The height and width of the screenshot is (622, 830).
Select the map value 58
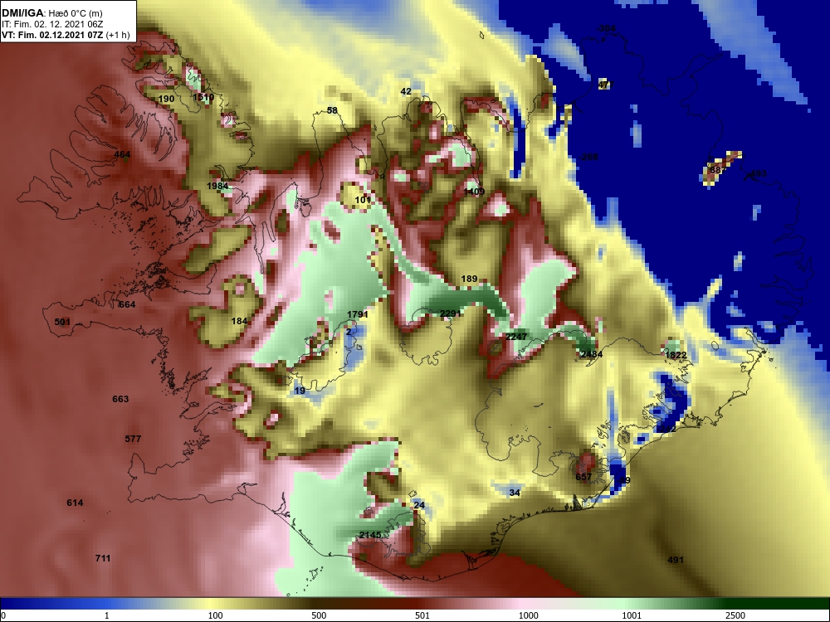pos(332,110)
